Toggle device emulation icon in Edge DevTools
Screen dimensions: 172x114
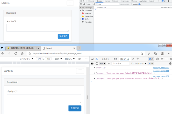(x=97, y=59)
